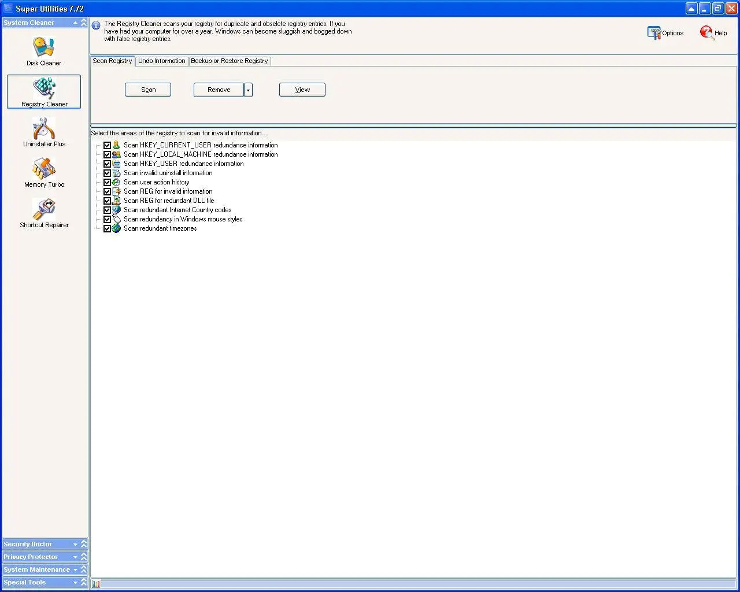The height and width of the screenshot is (592, 740).
Task: Click the Help label in top bar
Action: (x=721, y=34)
